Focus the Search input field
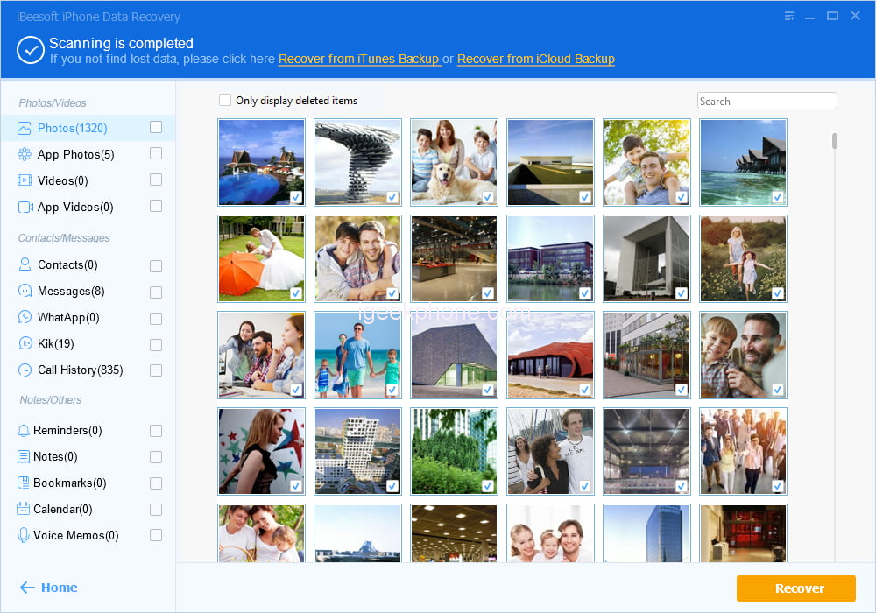The height and width of the screenshot is (613, 876). click(766, 102)
